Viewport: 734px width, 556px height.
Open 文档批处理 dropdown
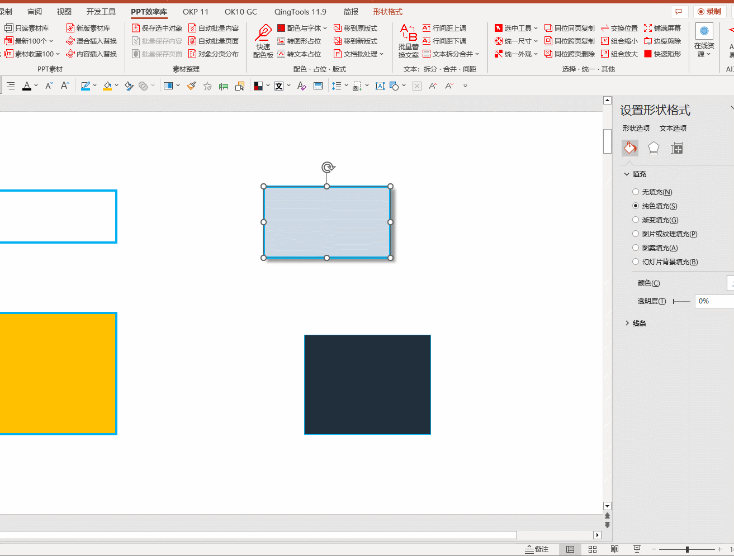click(359, 54)
